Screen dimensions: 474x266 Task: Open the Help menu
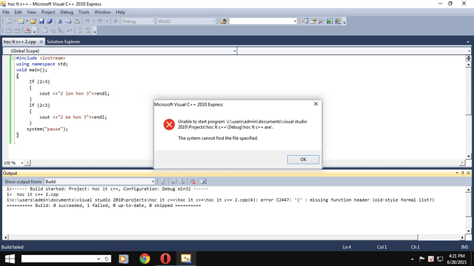[x=120, y=12]
